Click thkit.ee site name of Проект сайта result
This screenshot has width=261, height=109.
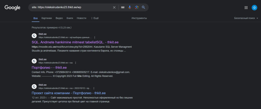coord(43,85)
